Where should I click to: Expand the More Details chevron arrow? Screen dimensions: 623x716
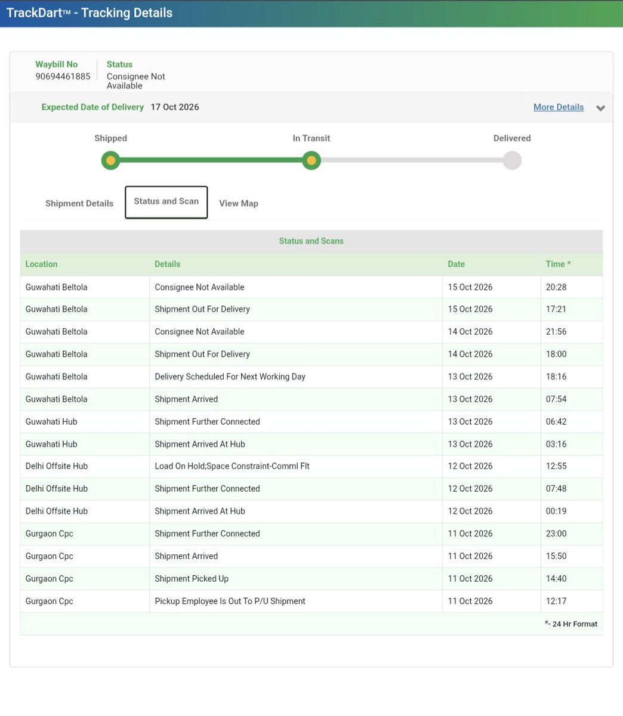click(600, 108)
